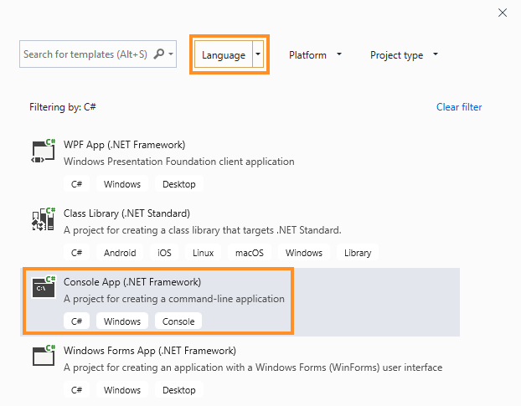Click the Console tag under Console App
The width and height of the screenshot is (521, 406).
[x=178, y=321]
